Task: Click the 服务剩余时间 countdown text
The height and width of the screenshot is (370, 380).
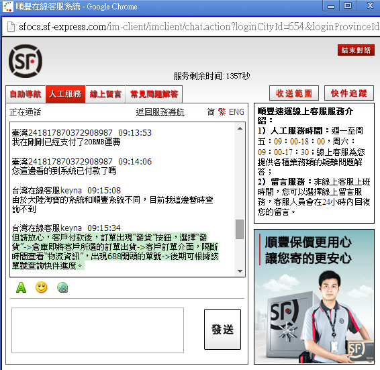Action: tap(211, 76)
